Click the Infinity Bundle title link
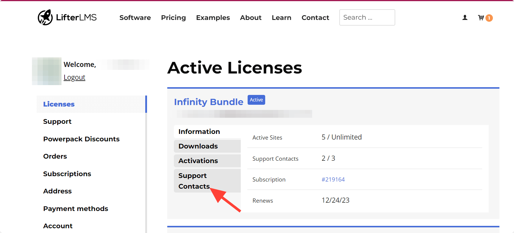 (x=209, y=102)
